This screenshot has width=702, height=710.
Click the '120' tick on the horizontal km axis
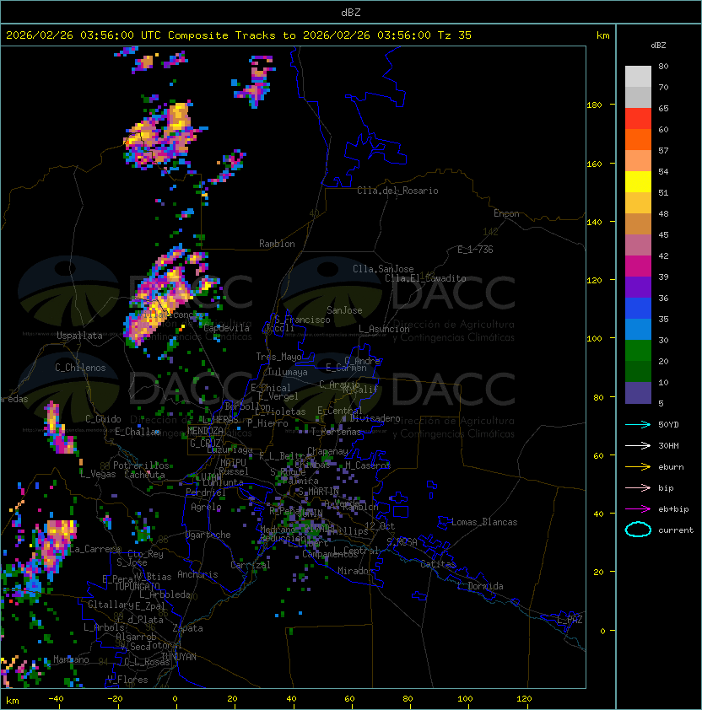(524, 699)
